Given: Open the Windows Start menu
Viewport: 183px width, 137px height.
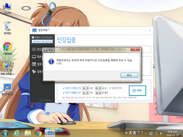Looking at the screenshot, I should [5, 133].
